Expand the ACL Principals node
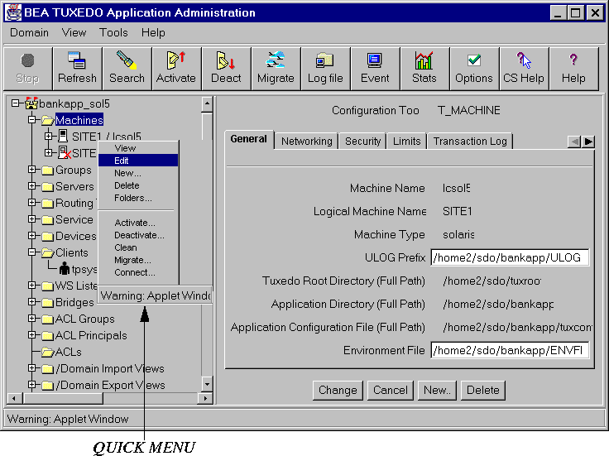This screenshot has width=609, height=456. pyautogui.click(x=31, y=335)
